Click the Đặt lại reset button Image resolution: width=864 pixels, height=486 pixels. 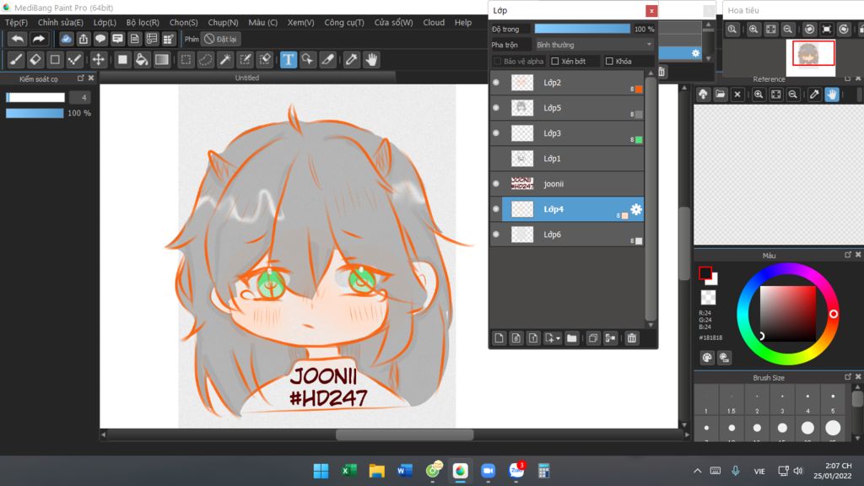point(220,39)
